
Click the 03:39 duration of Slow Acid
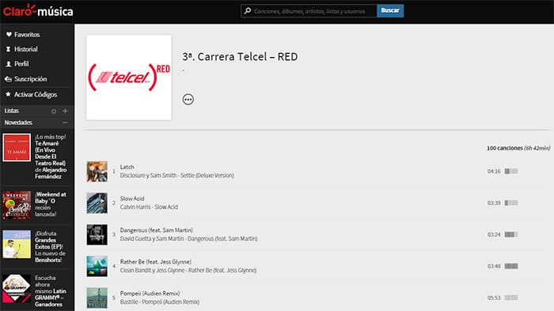coord(494,203)
